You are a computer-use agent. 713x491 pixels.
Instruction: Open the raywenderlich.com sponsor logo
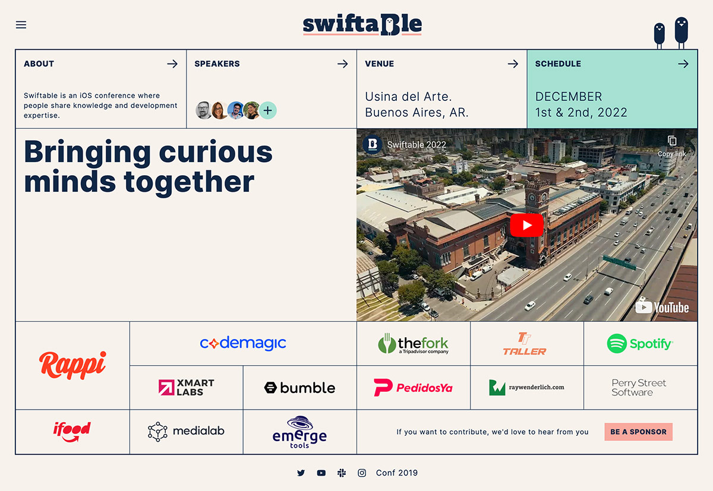point(526,388)
